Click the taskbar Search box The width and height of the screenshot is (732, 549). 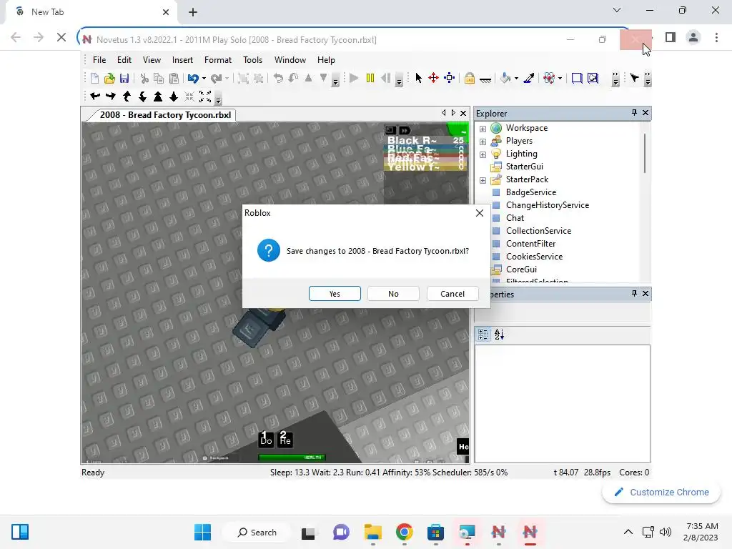point(257,532)
